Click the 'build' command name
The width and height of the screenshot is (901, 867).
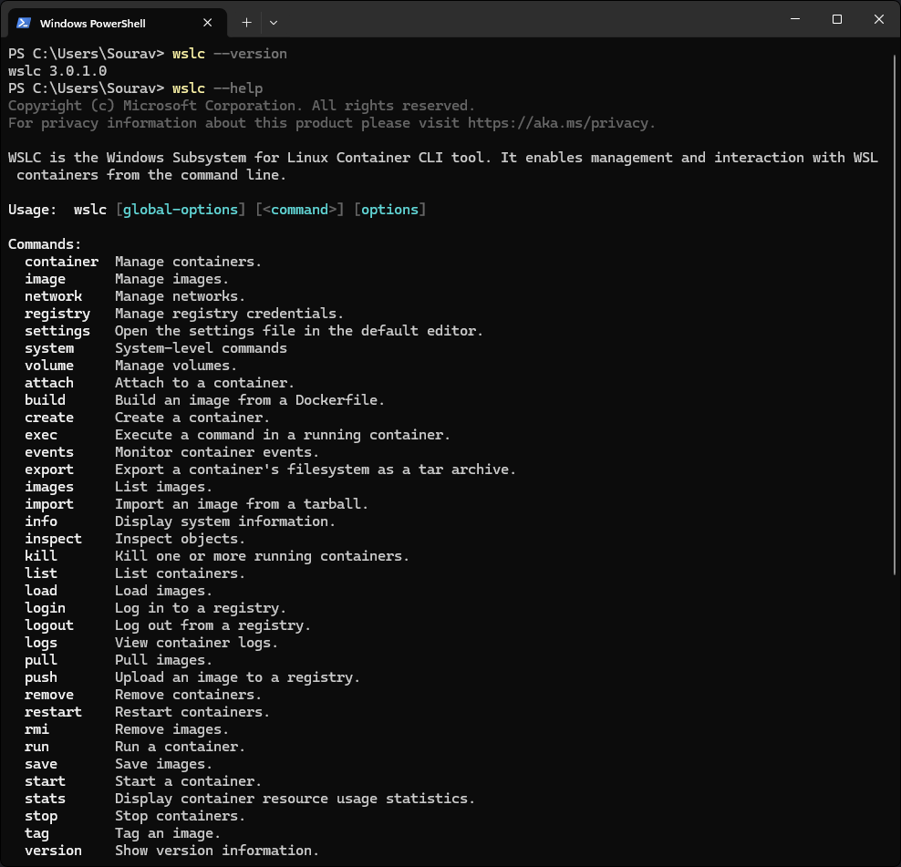pyautogui.click(x=45, y=400)
